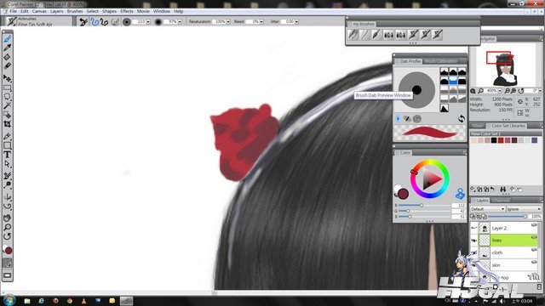Viewport: 545px width, 306px height.
Task: Open the Canvas menu
Action: pyautogui.click(x=39, y=11)
